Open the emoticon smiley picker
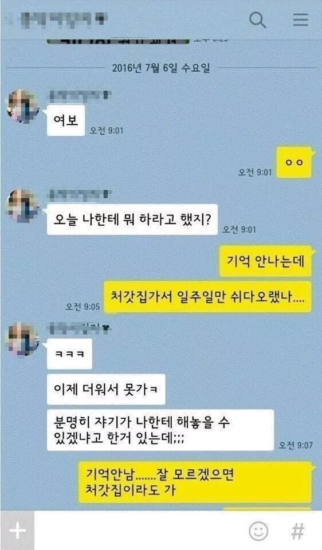322x550 pixels. tap(258, 531)
